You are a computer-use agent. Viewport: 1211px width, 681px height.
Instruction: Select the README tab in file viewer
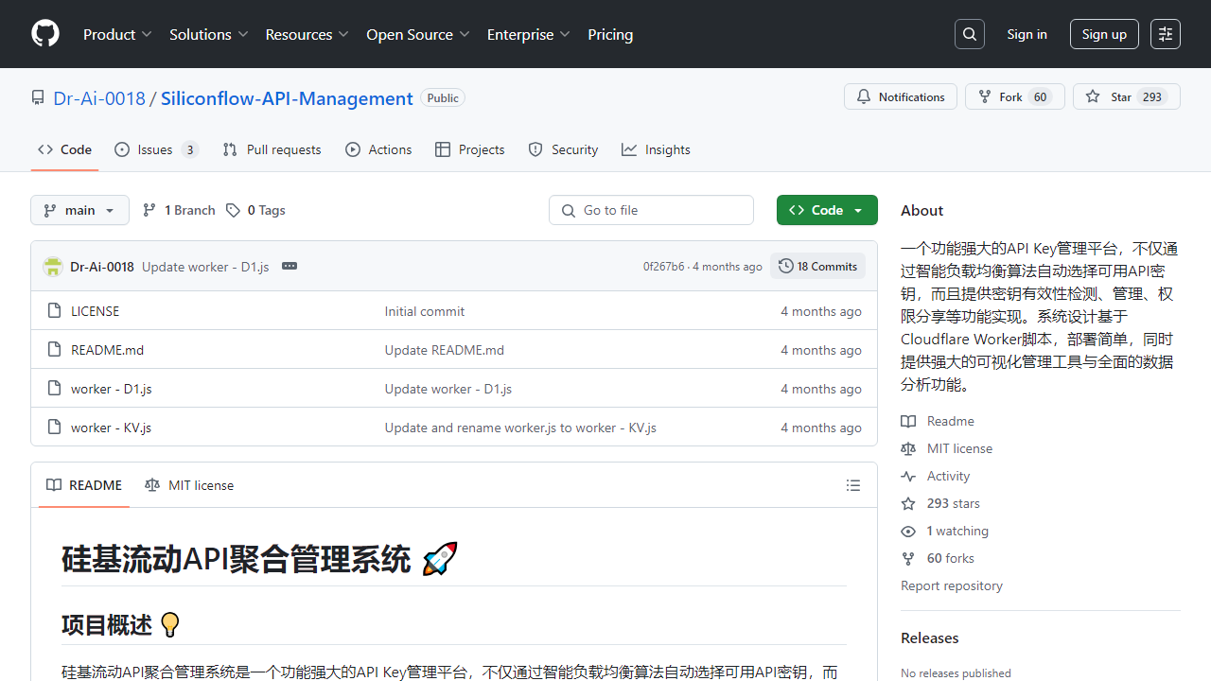pyautogui.click(x=84, y=485)
